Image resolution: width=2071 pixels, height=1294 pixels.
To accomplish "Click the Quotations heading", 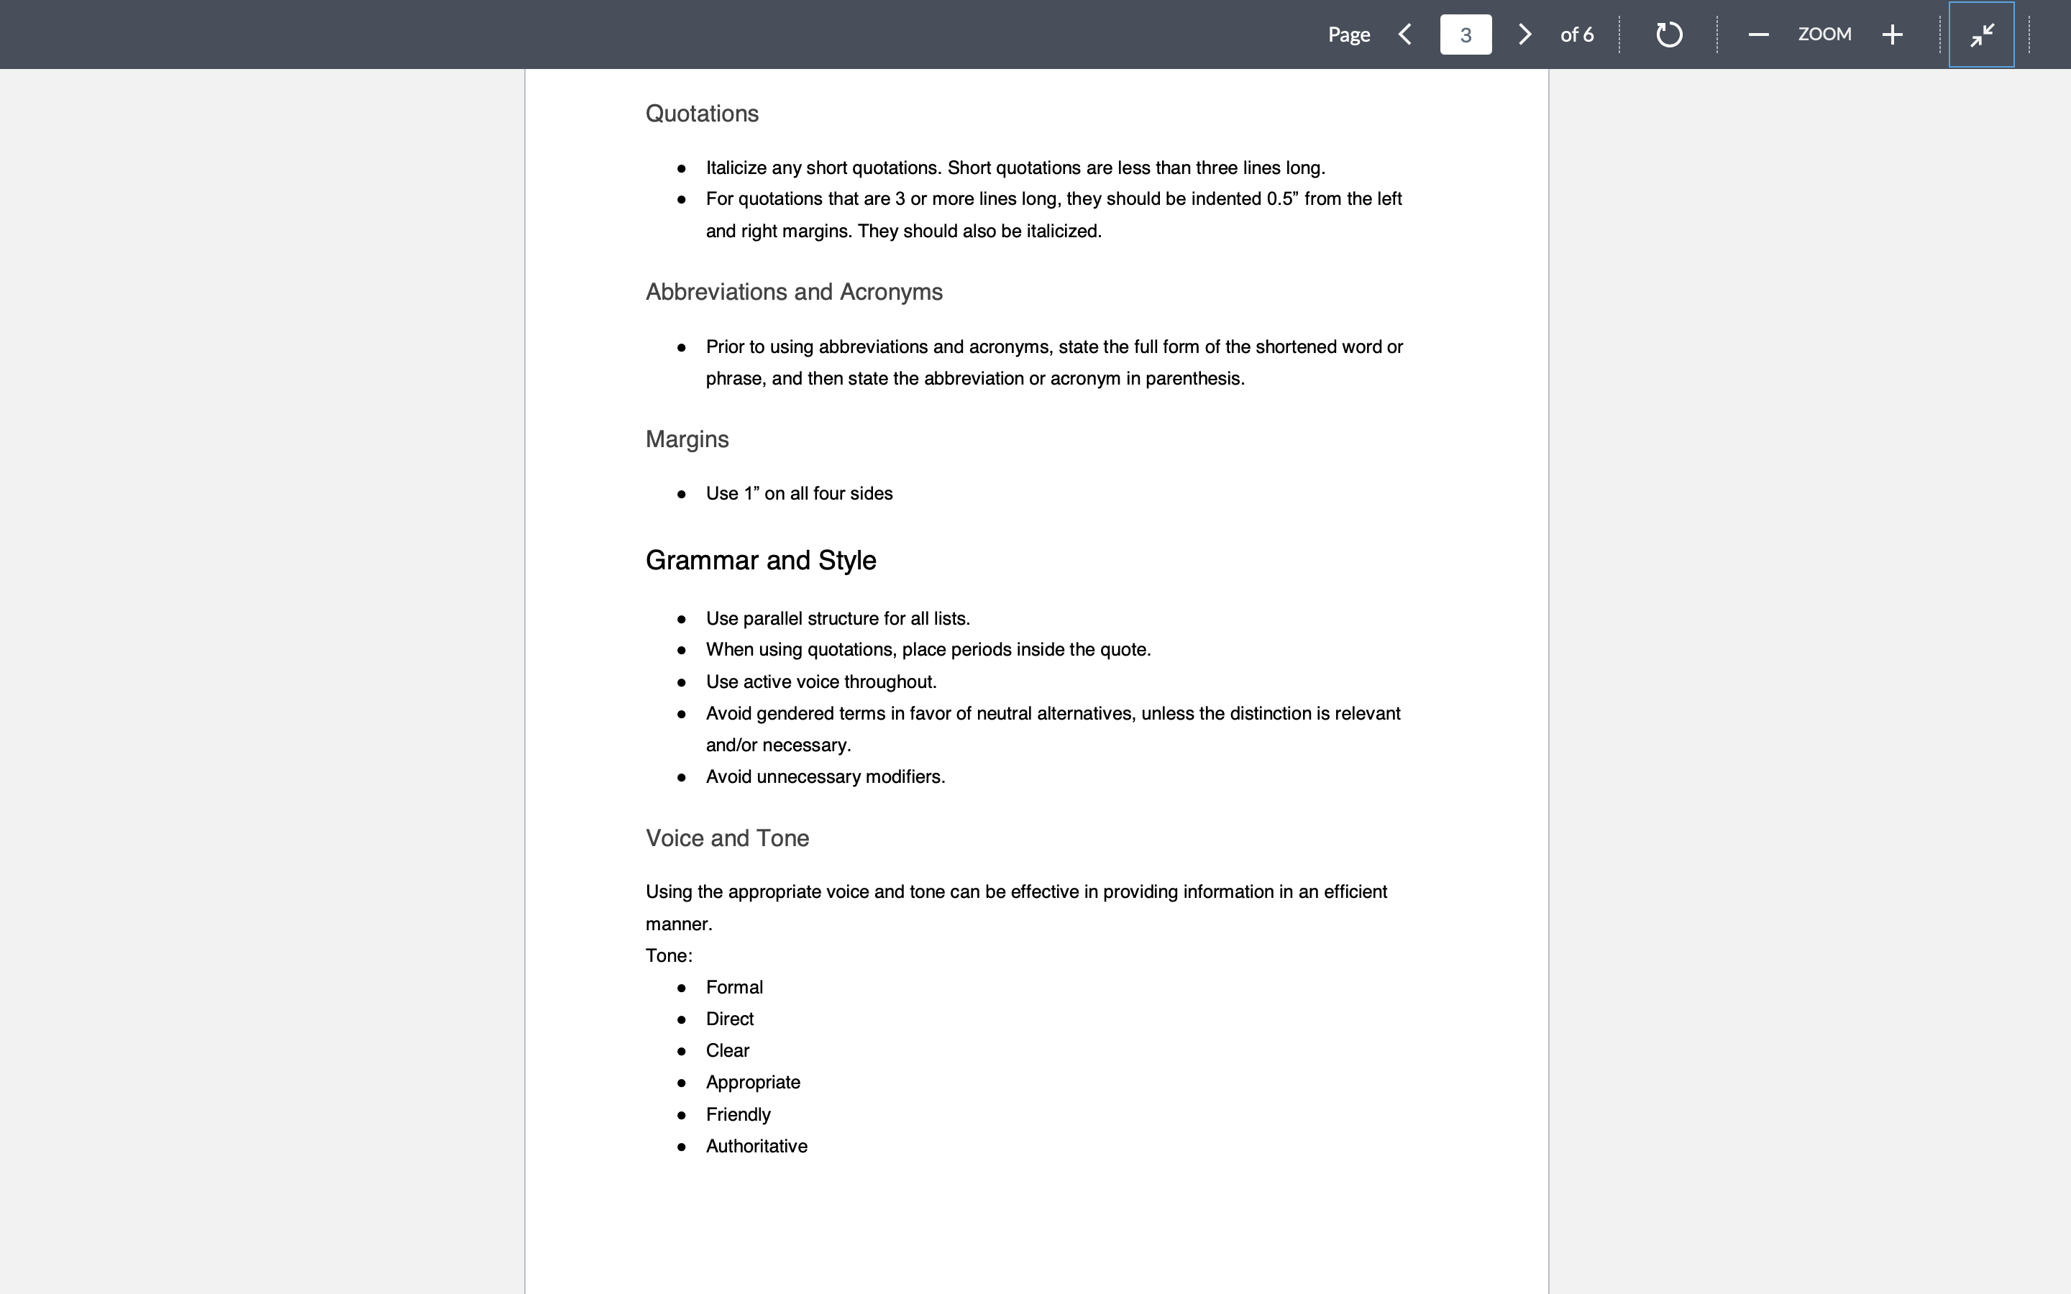I will click(702, 113).
